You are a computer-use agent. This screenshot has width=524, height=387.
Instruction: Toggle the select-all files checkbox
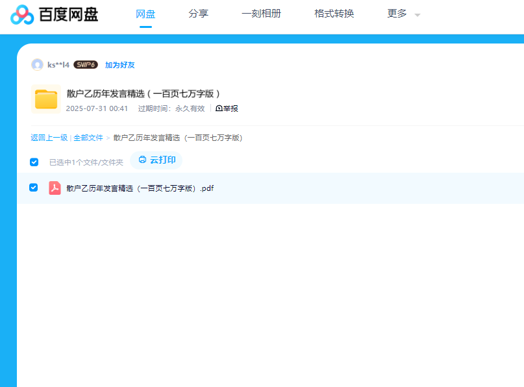coord(34,162)
